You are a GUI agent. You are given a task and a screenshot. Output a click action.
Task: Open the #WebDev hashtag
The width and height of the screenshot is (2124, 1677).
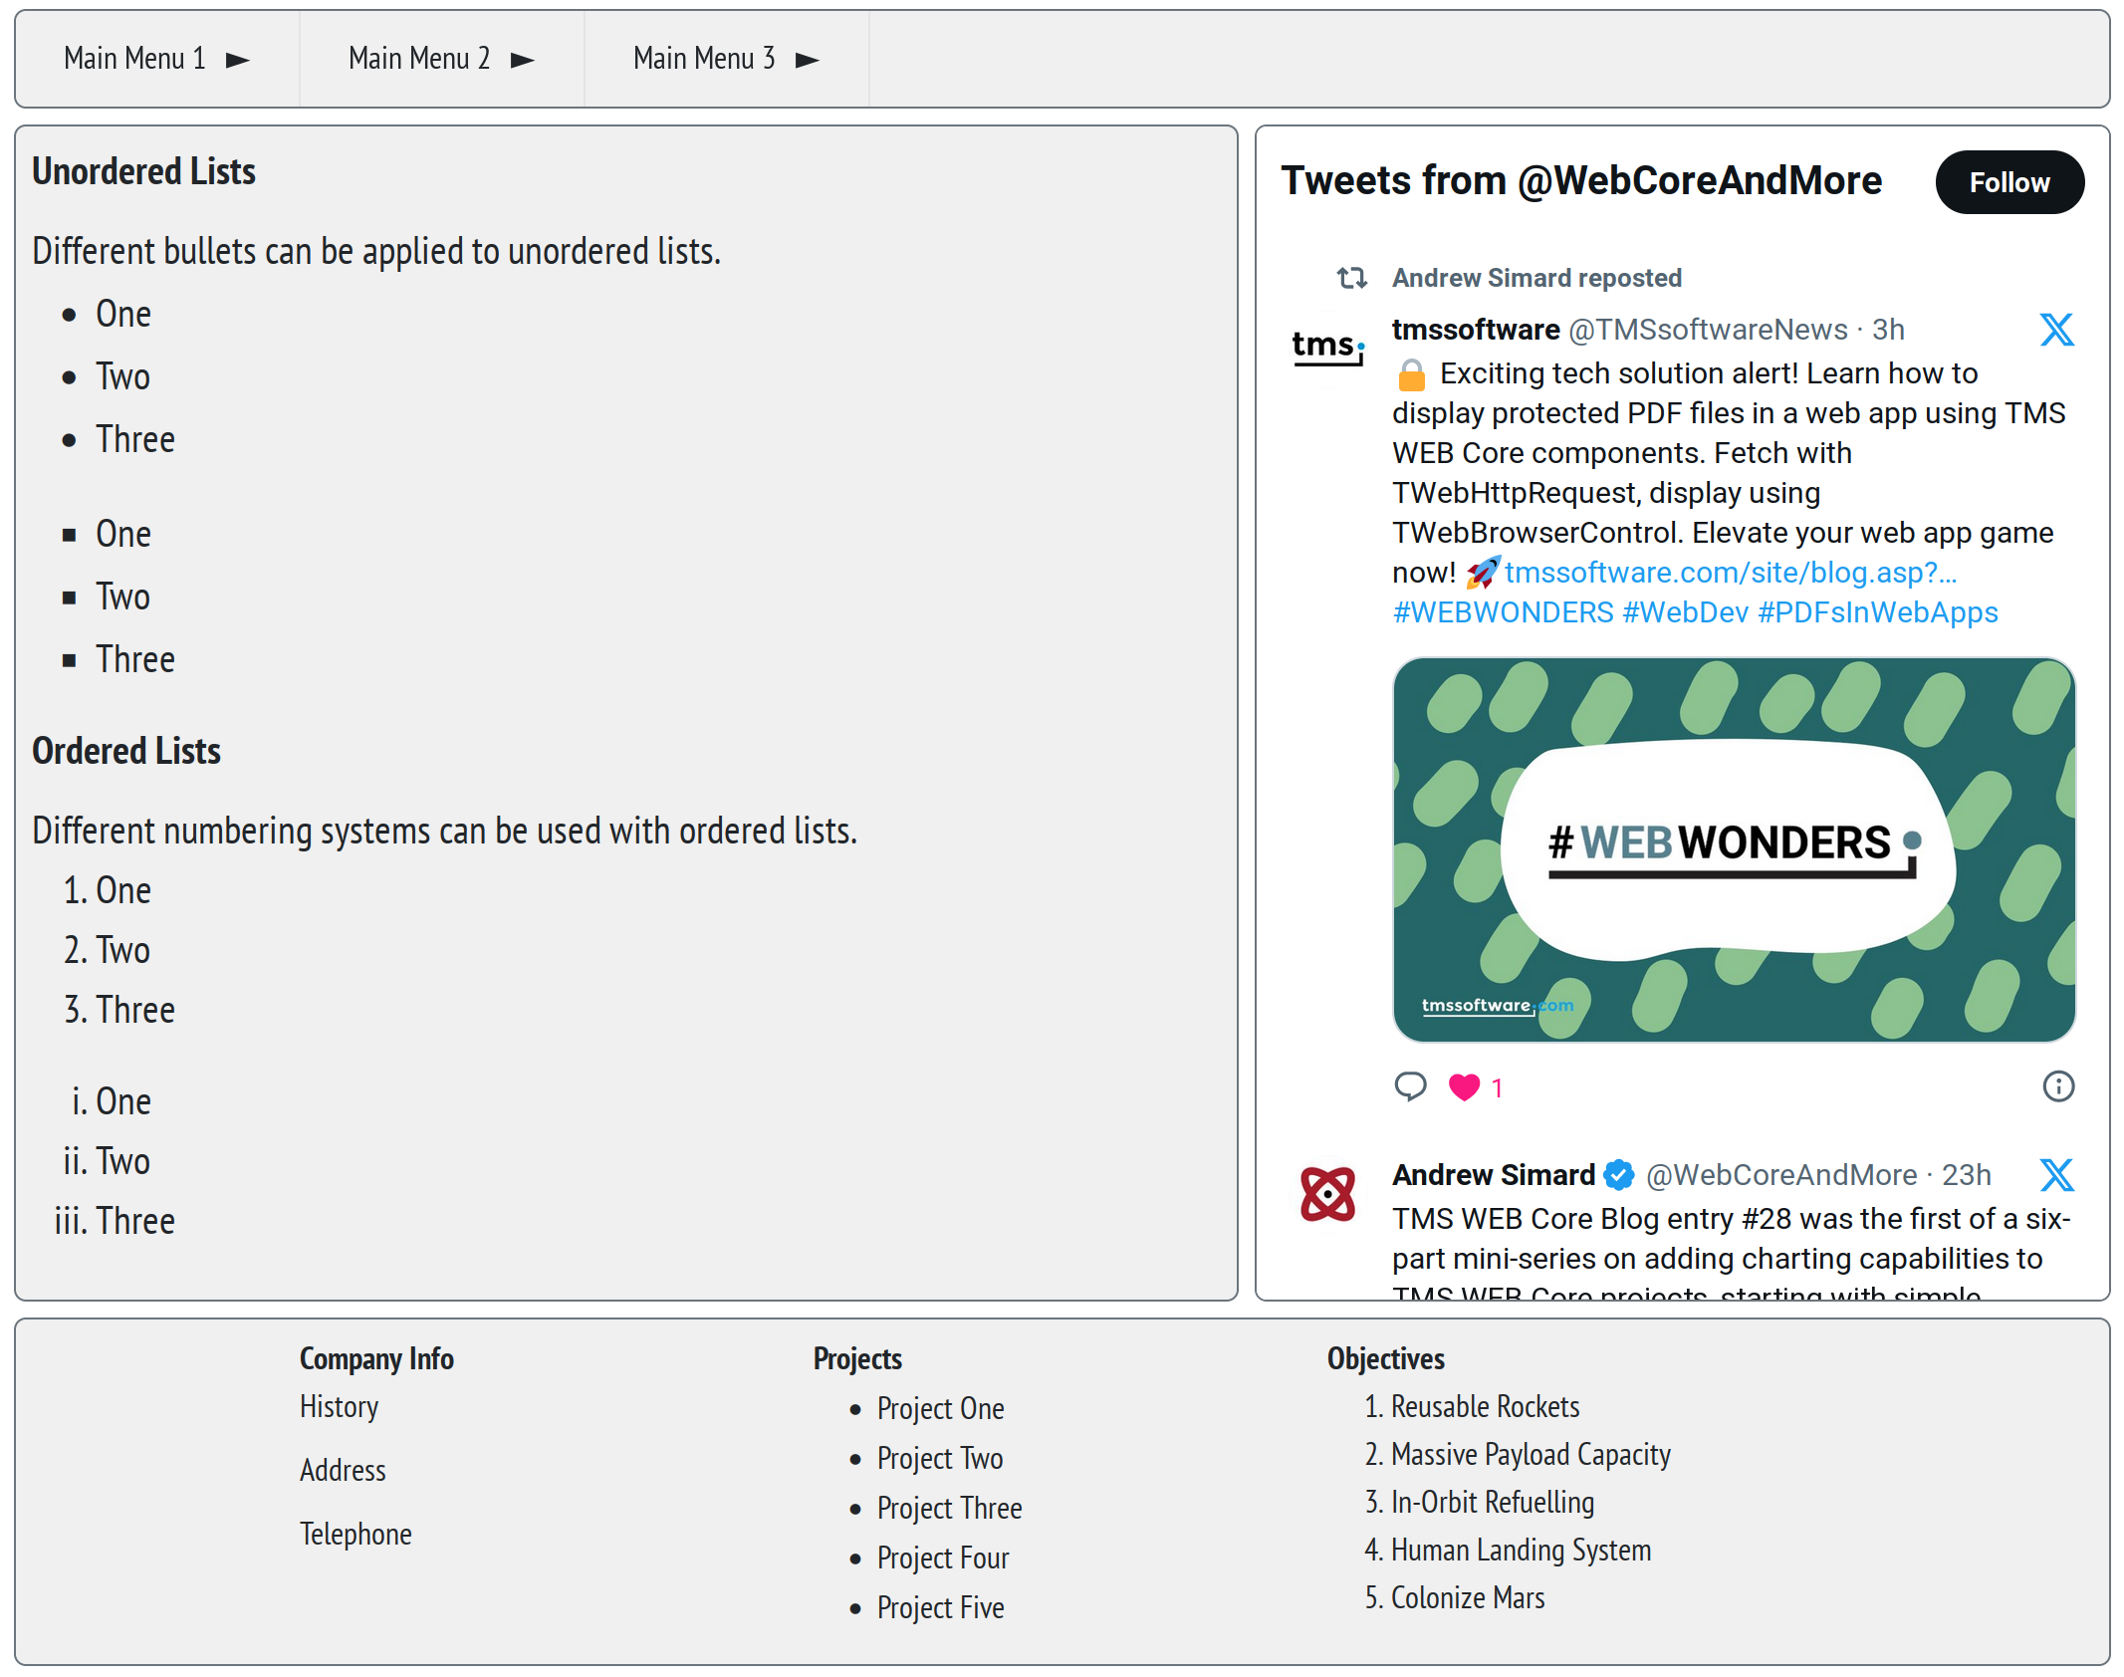tap(1685, 612)
